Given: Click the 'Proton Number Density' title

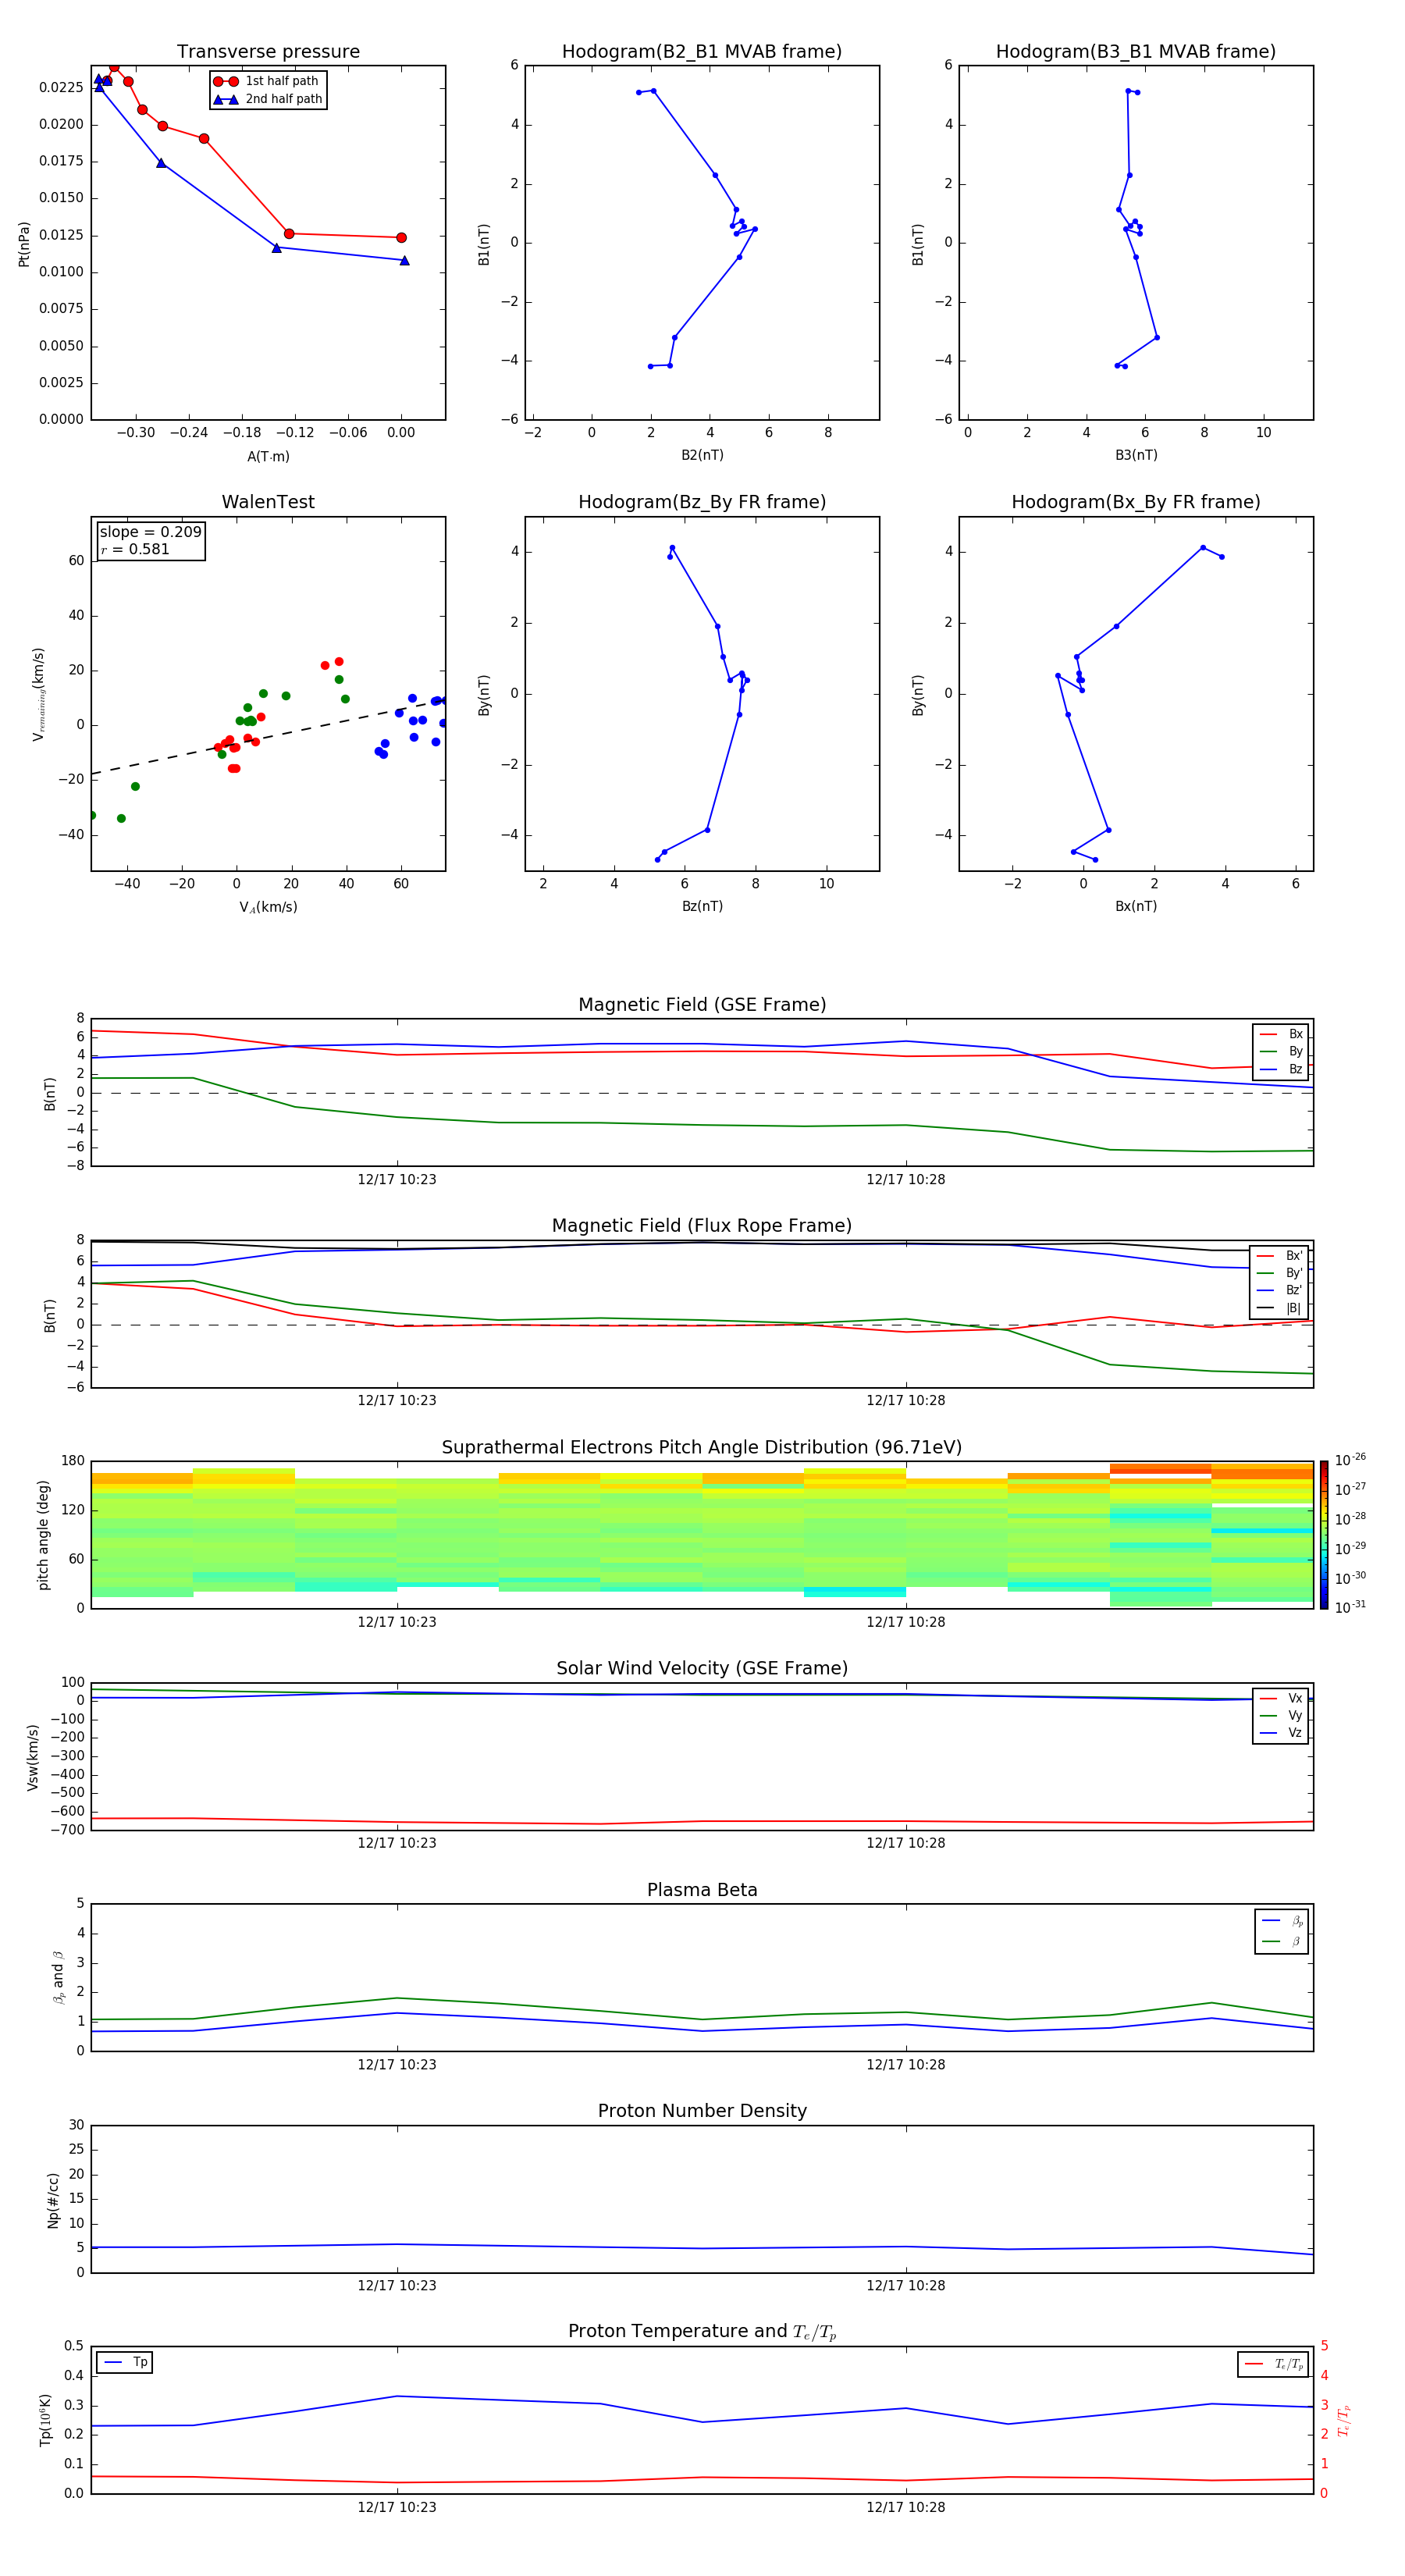Looking at the screenshot, I should pyautogui.click(x=702, y=2111).
